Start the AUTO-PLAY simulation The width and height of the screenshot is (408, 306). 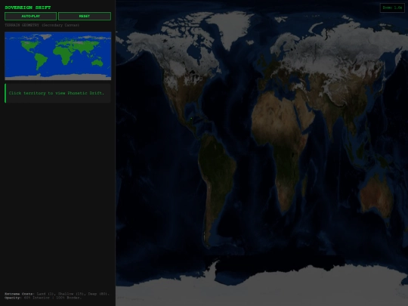point(30,16)
